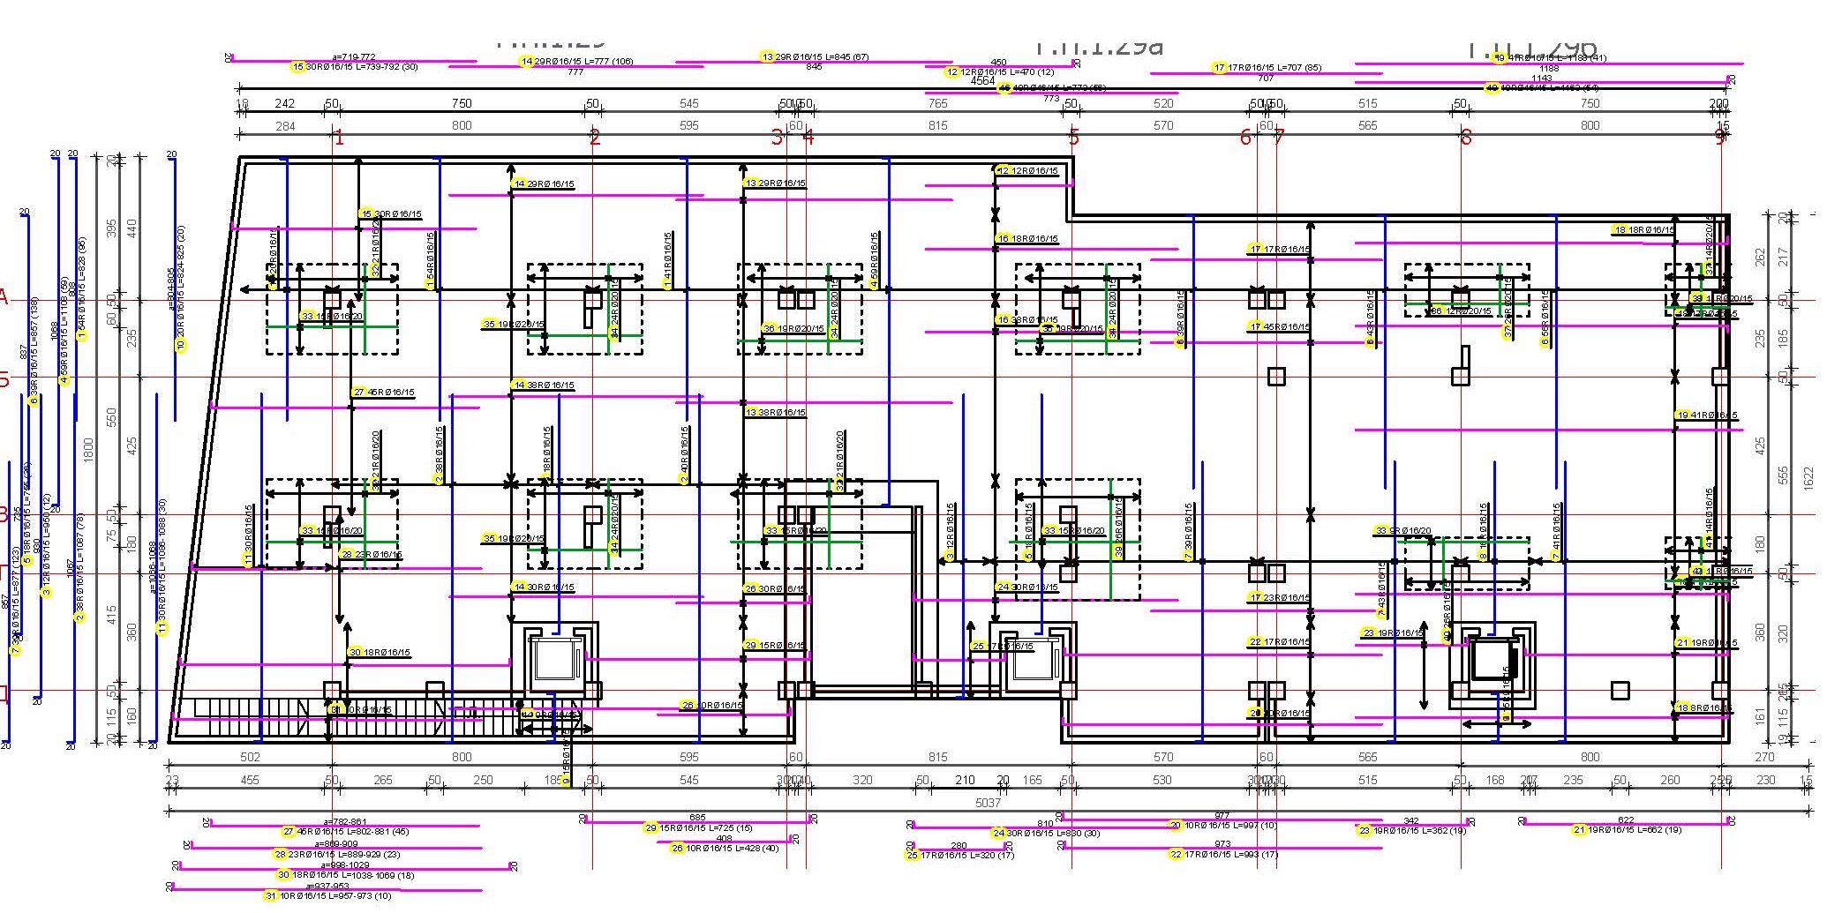Select red grid axis number 1
This screenshot has width=1827, height=913.
click(338, 138)
